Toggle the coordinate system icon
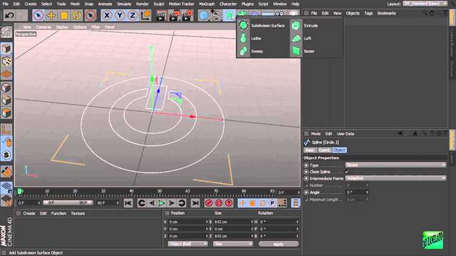The width and height of the screenshot is (456, 256). point(145,15)
